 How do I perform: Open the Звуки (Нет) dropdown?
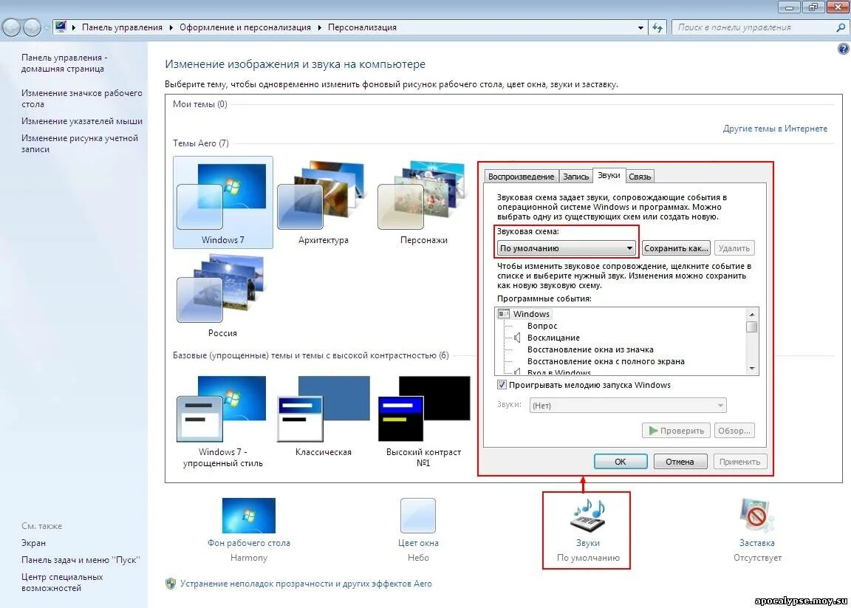[627, 406]
